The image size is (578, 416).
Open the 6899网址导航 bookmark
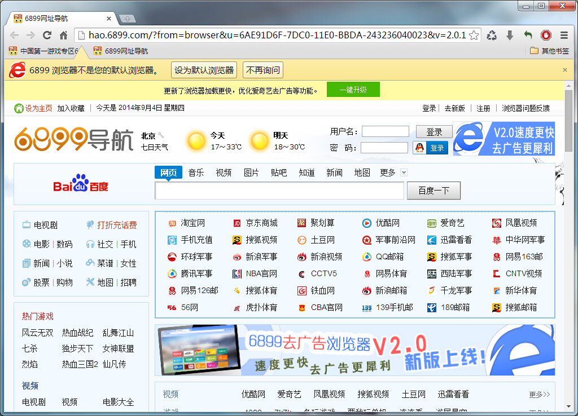pyautogui.click(x=121, y=51)
